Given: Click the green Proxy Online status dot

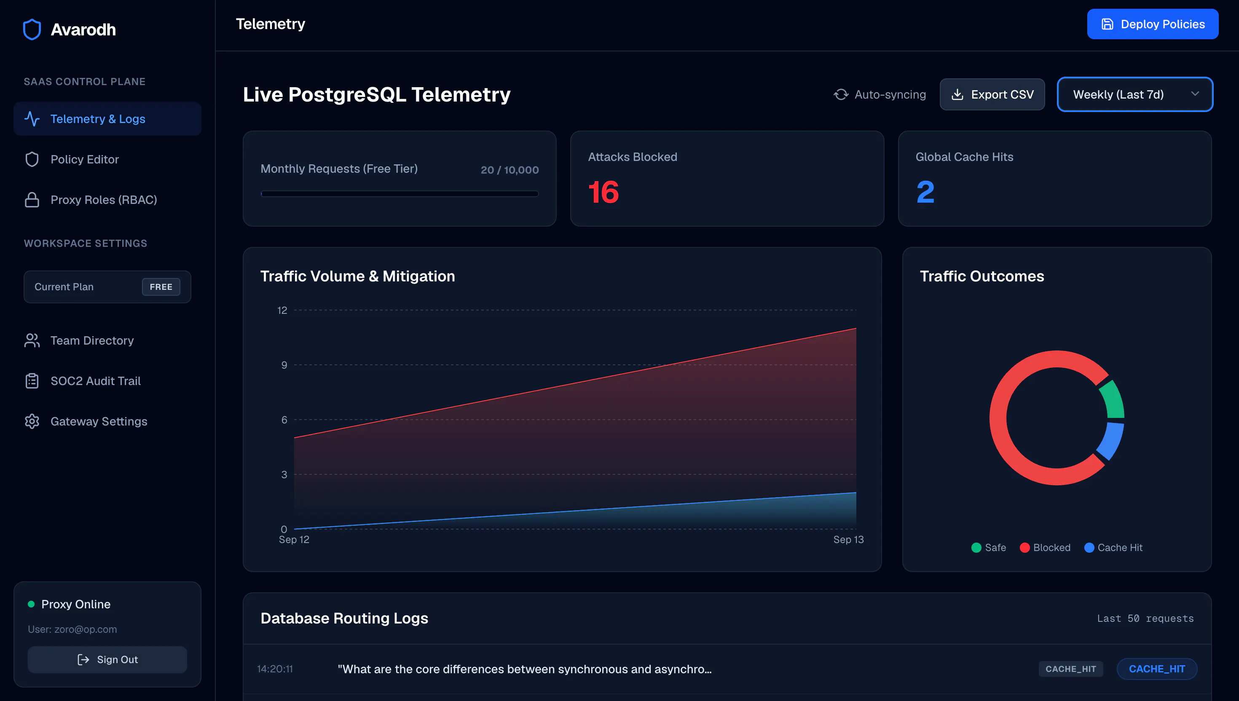Looking at the screenshot, I should 31,604.
